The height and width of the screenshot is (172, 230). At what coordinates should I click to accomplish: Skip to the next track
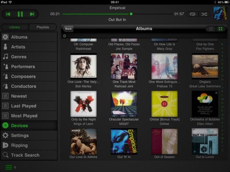pyautogui.click(x=32, y=14)
